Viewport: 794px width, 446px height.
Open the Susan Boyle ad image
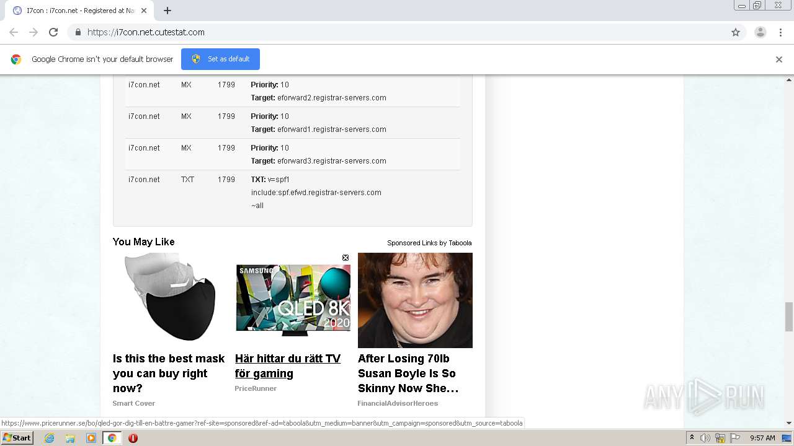coord(415,300)
